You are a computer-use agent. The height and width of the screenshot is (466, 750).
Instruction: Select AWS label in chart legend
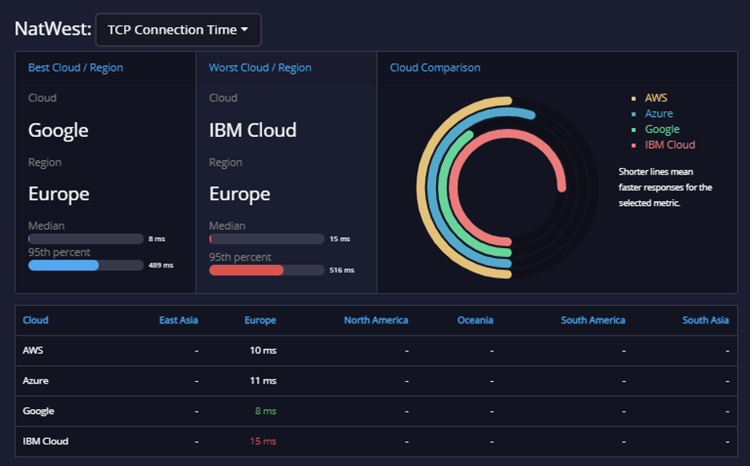point(655,98)
